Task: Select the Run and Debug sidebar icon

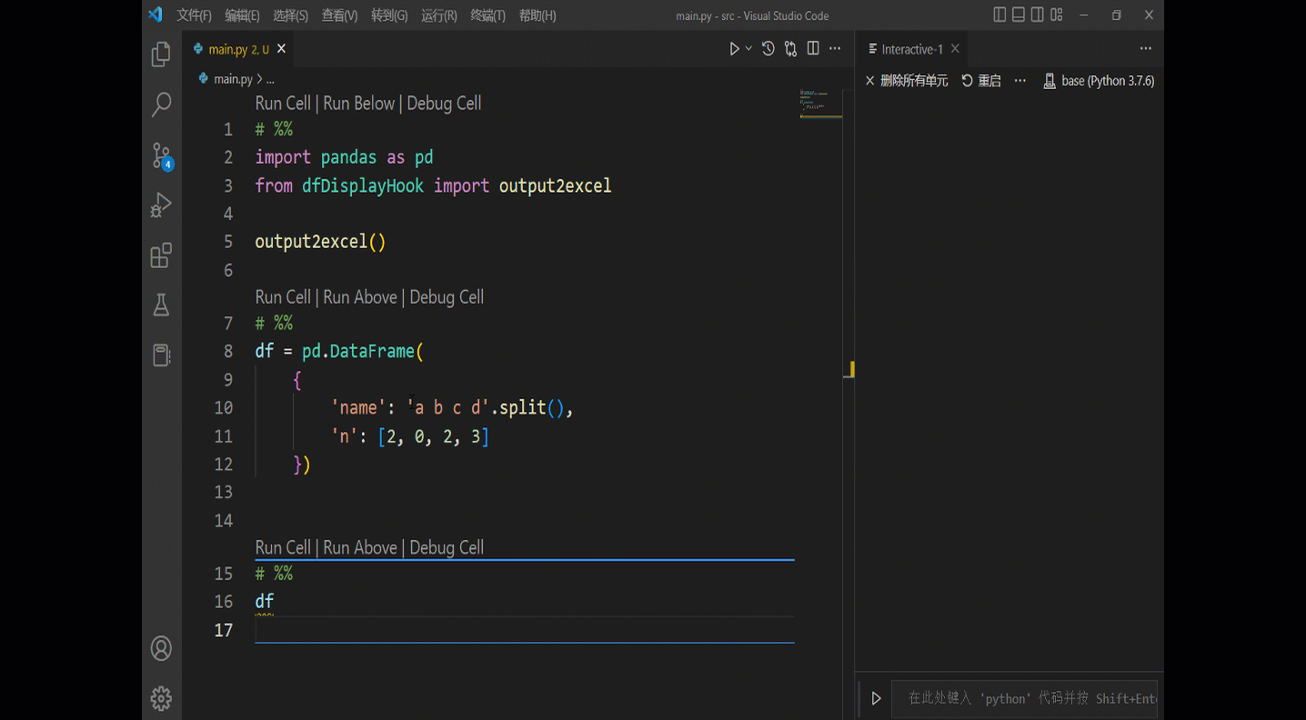Action: coord(161,205)
